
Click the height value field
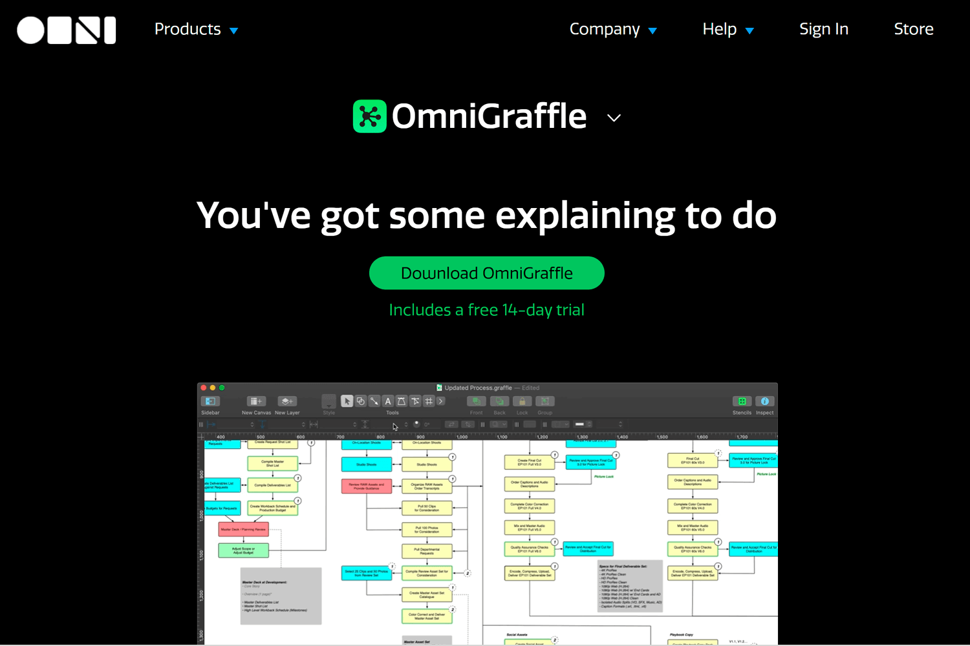tap(387, 424)
